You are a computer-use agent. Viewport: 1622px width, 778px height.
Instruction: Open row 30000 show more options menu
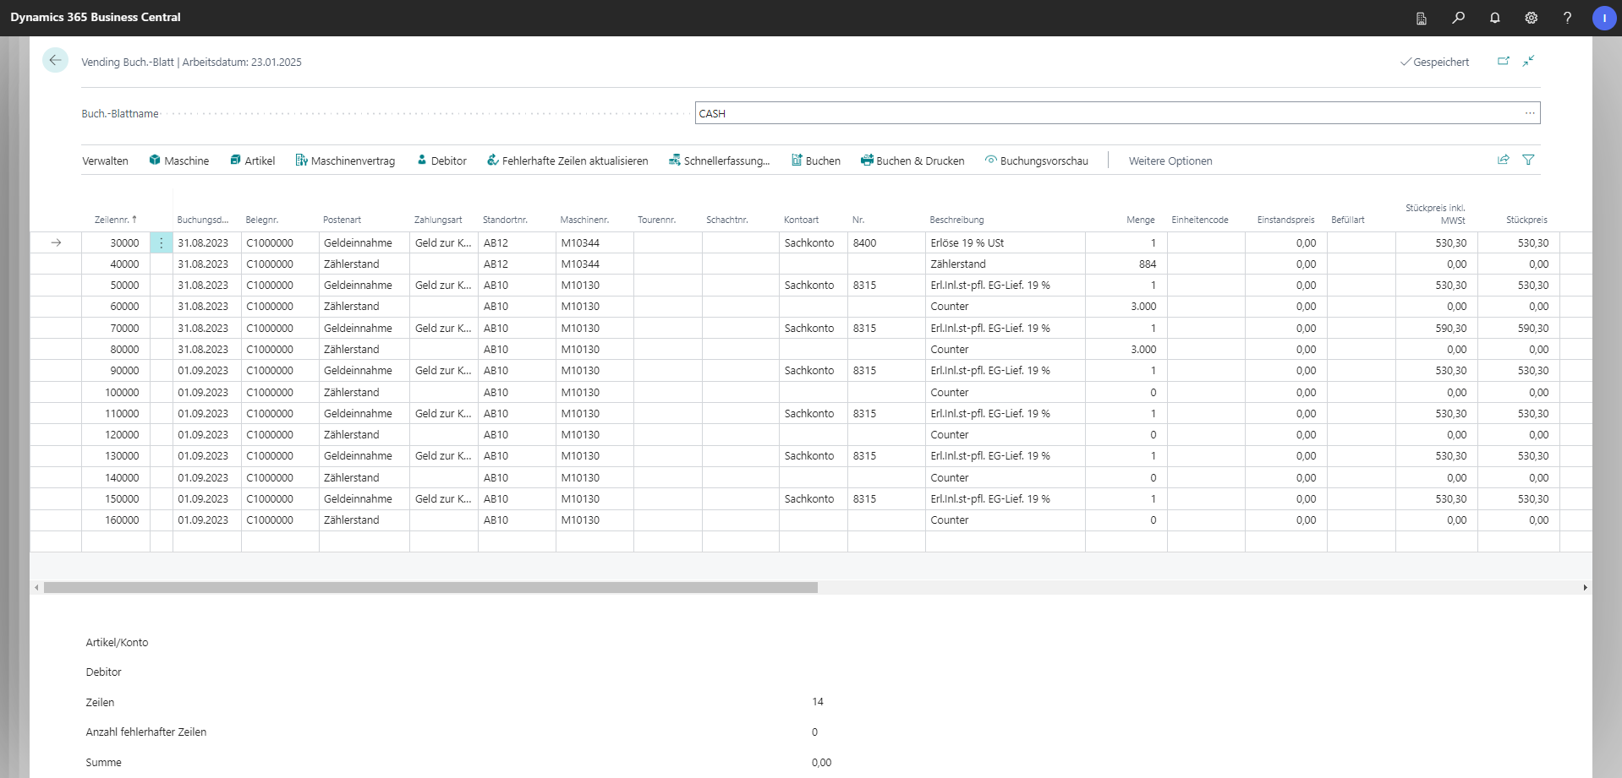[161, 243]
